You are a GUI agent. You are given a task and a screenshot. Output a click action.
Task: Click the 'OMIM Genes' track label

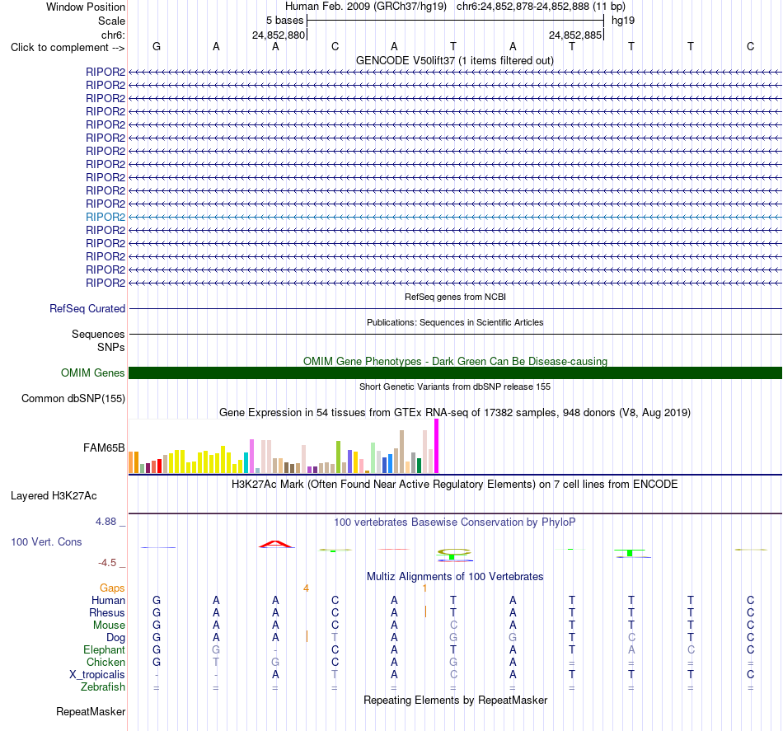93,373
